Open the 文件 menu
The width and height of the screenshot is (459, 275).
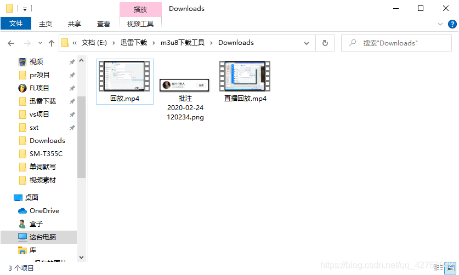click(16, 24)
